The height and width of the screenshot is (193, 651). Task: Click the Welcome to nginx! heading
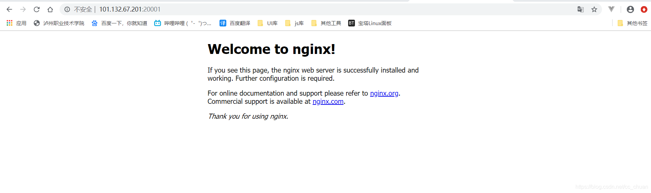pyautogui.click(x=272, y=49)
